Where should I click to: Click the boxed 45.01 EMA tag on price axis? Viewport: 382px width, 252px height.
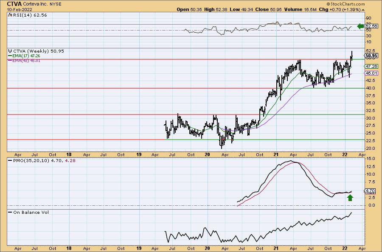[x=371, y=73]
